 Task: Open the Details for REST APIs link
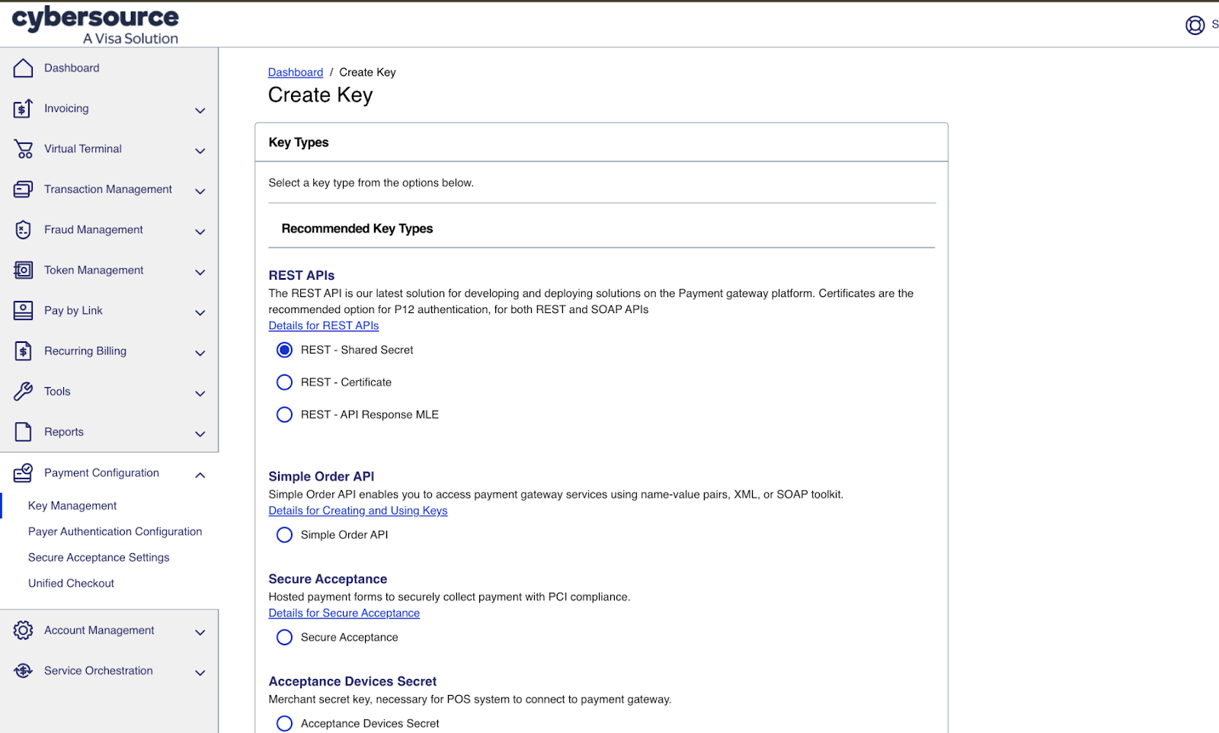pyautogui.click(x=323, y=326)
